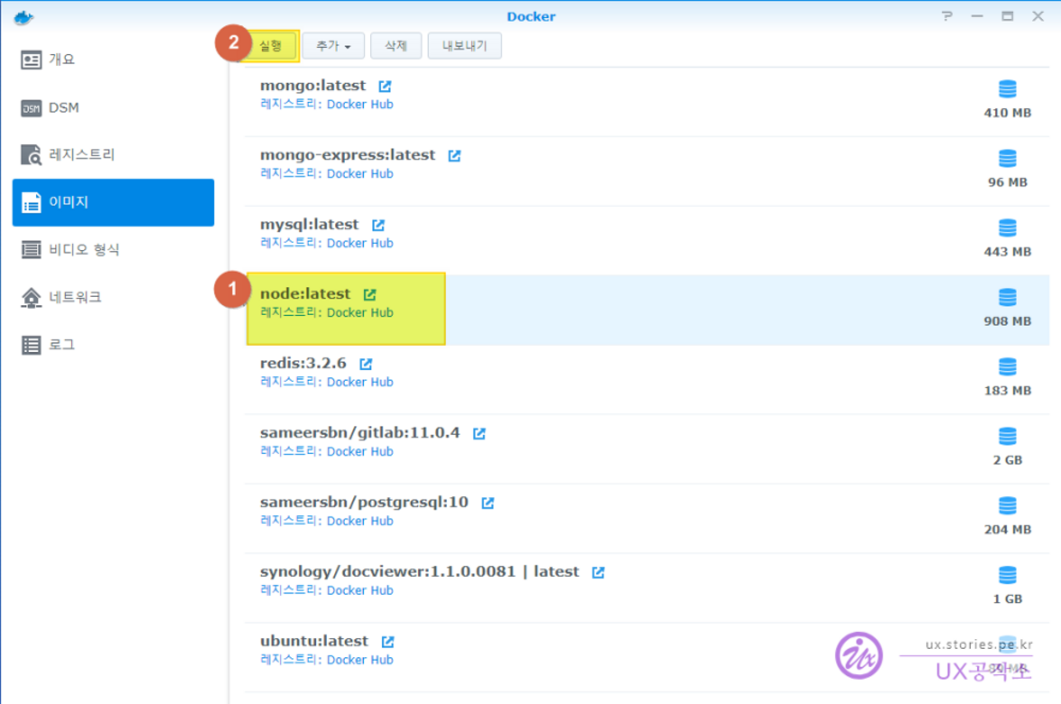Click external link icon beside mongo-express:latest

[454, 156]
